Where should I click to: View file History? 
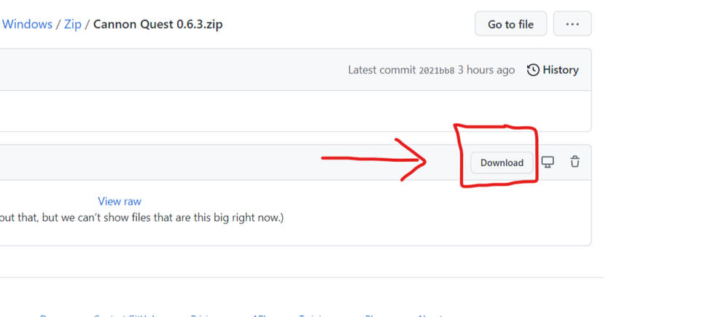tap(560, 70)
